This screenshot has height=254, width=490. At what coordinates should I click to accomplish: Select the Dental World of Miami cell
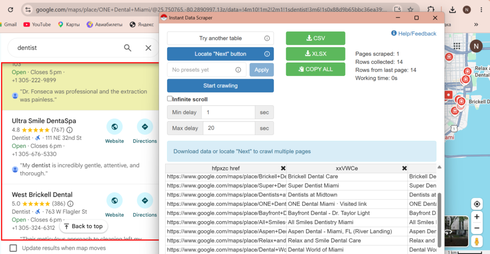347,250
